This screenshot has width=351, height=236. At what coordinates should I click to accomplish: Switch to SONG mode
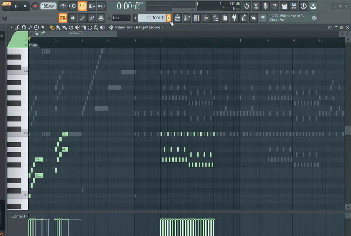coord(7,8)
